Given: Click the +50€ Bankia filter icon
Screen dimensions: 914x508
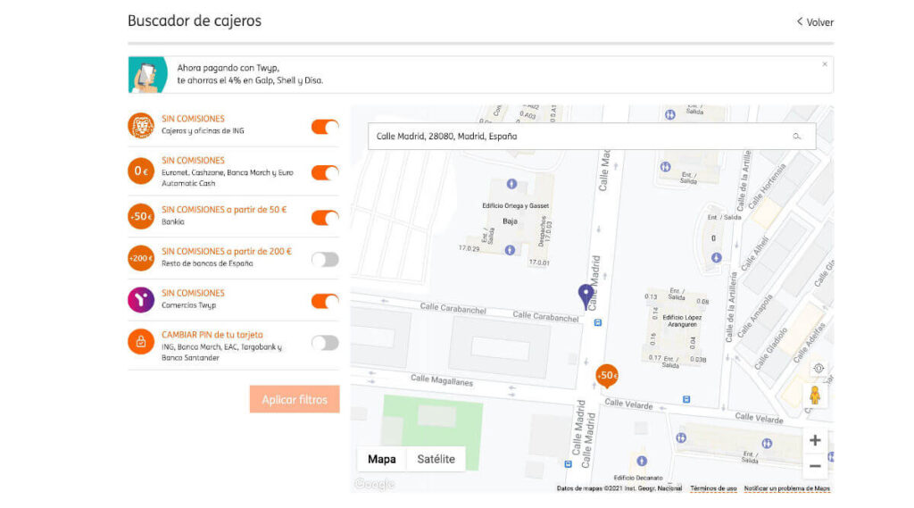Looking at the screenshot, I should coord(141,216).
